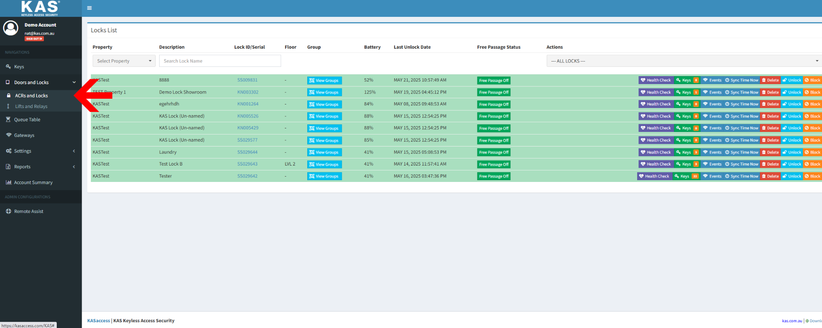This screenshot has height=328, width=822.
Task: Open Keys for lock 8888
Action: (x=687, y=80)
